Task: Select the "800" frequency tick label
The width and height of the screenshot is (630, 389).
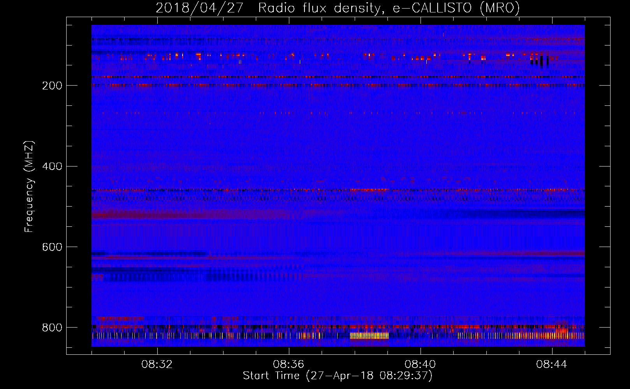Action: 52,328
